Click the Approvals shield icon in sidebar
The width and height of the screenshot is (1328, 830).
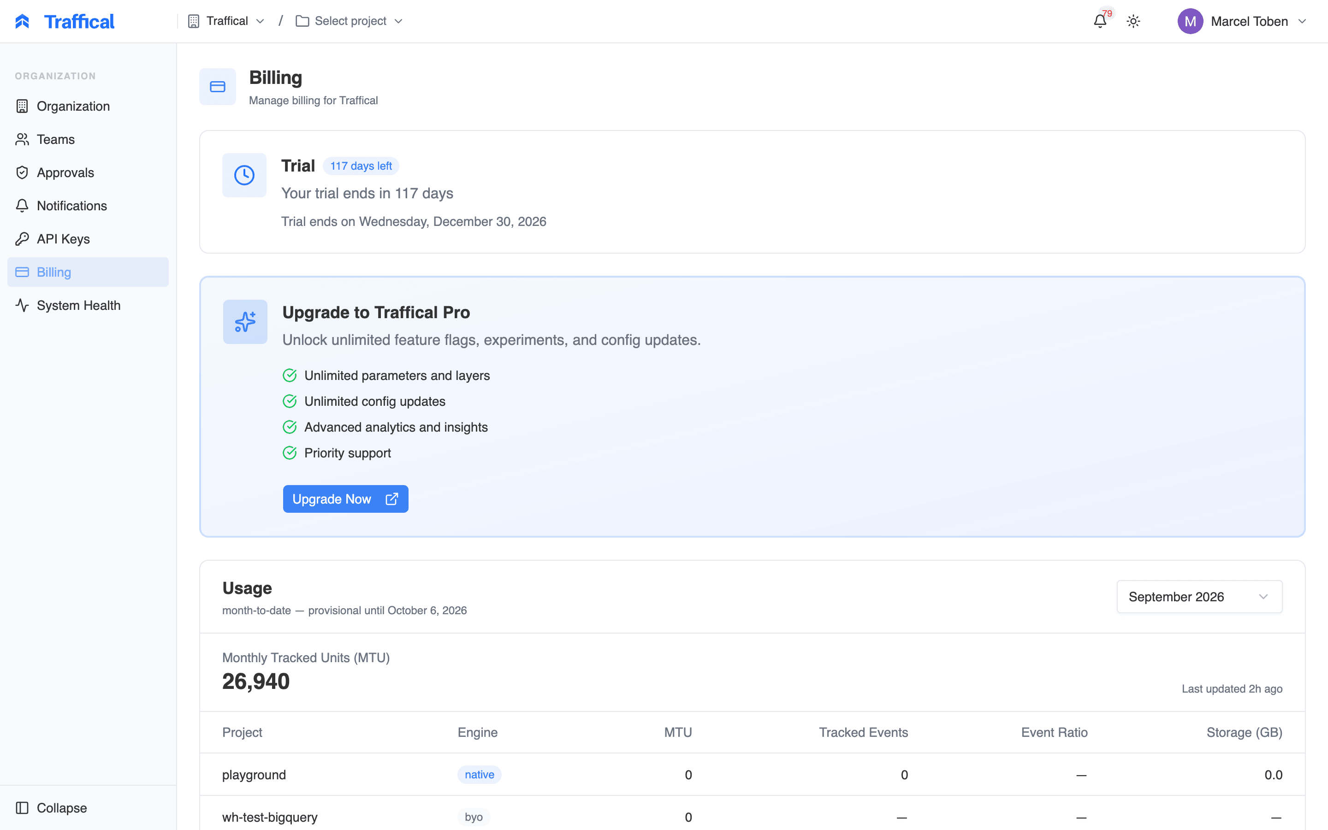(x=22, y=173)
